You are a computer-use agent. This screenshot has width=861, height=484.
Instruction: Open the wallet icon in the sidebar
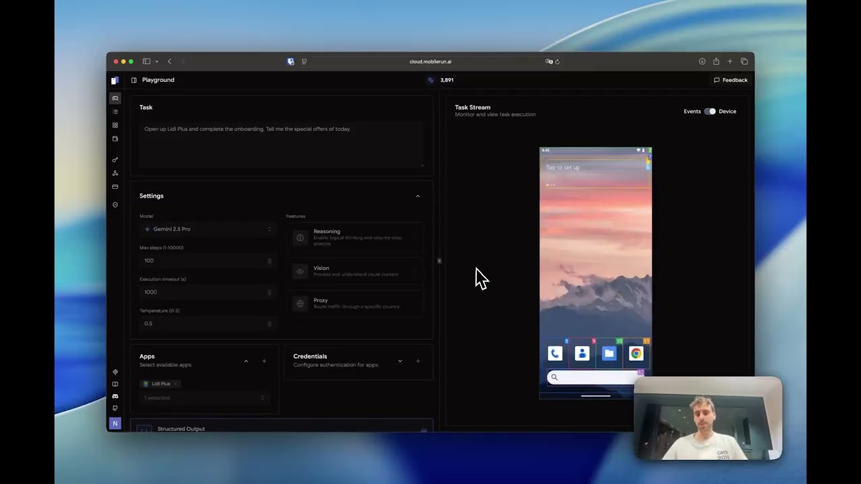coord(115,139)
